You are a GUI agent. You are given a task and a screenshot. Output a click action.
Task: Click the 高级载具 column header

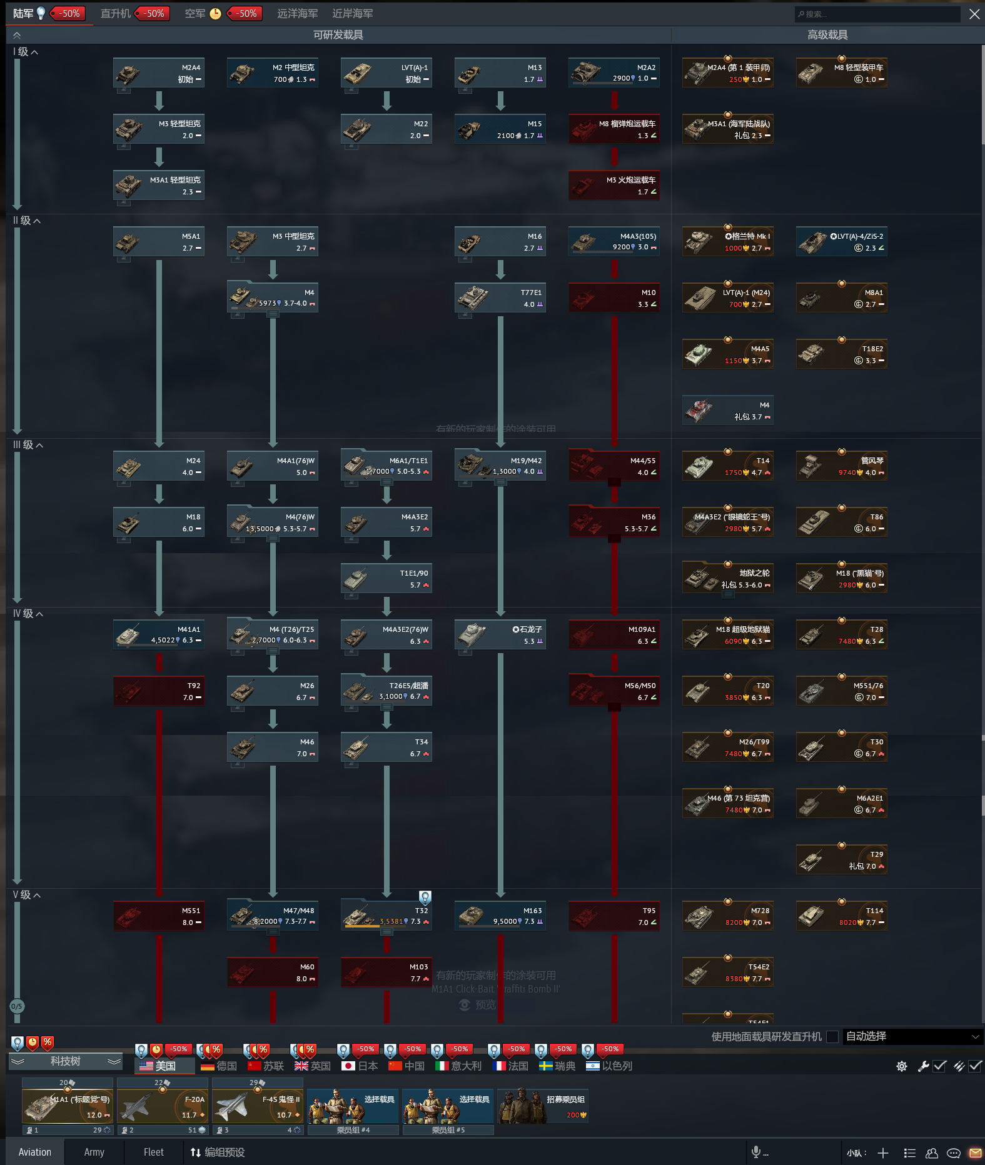tap(827, 35)
